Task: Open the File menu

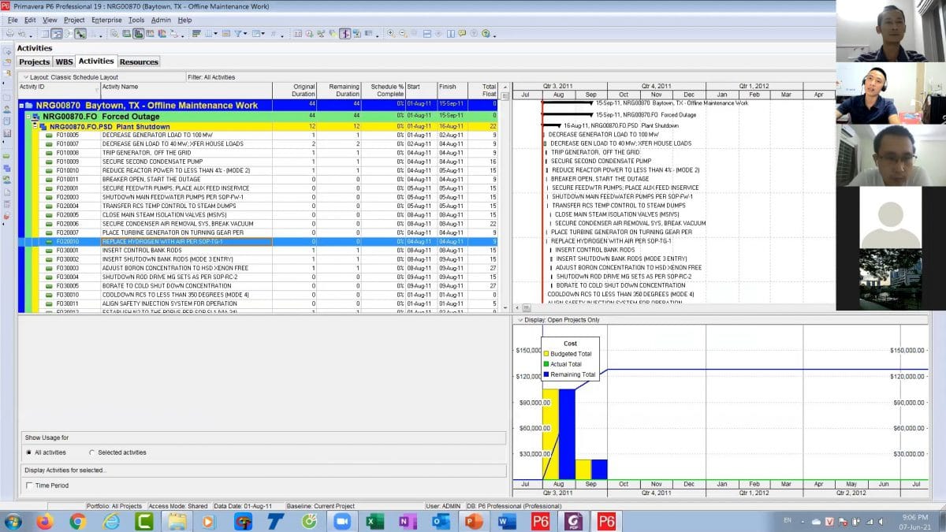Action: pyautogui.click(x=13, y=20)
